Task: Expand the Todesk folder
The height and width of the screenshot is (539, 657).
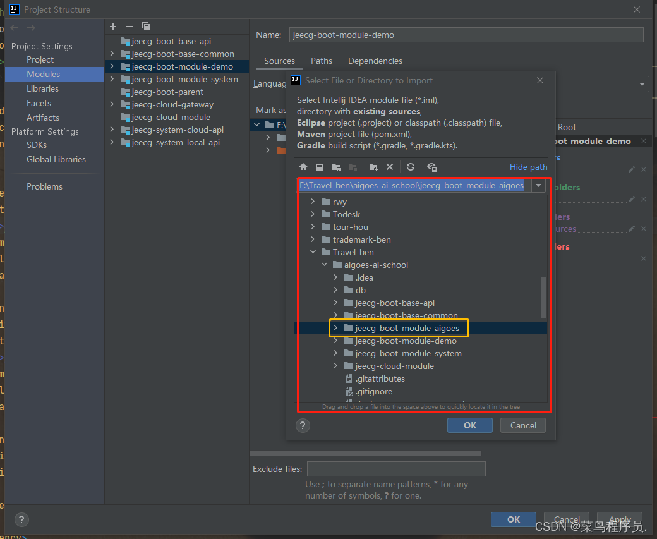Action: [313, 214]
